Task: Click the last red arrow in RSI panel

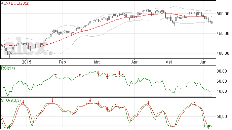Action: point(123,74)
